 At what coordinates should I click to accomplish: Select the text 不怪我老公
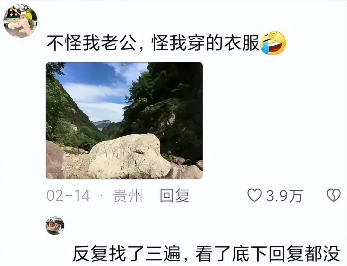coord(91,43)
